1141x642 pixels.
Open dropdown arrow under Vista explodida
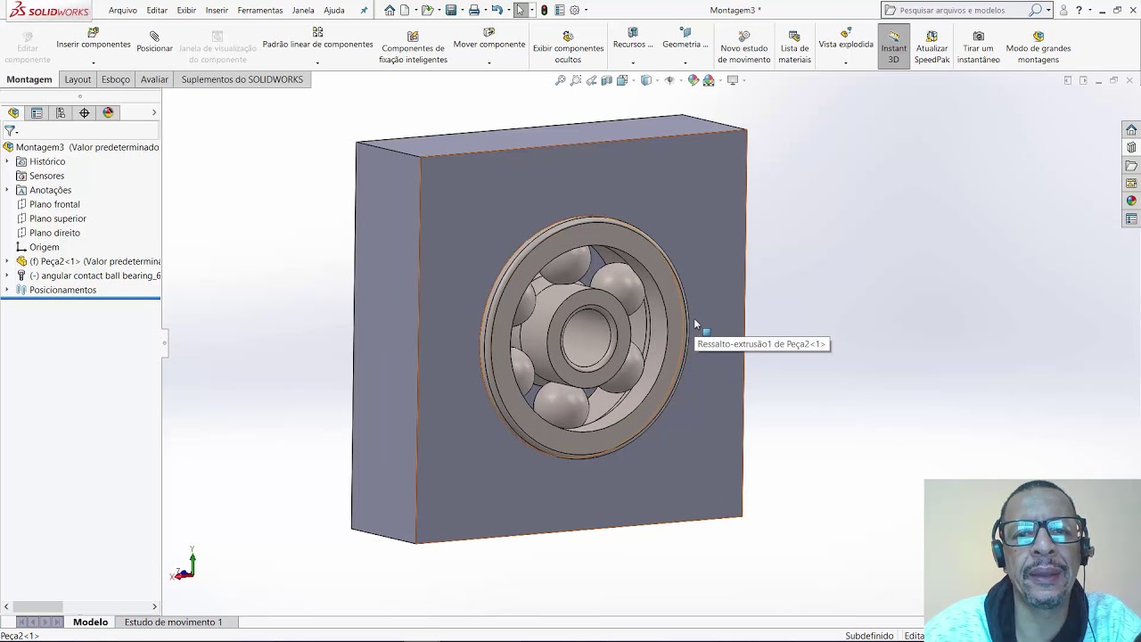(846, 62)
